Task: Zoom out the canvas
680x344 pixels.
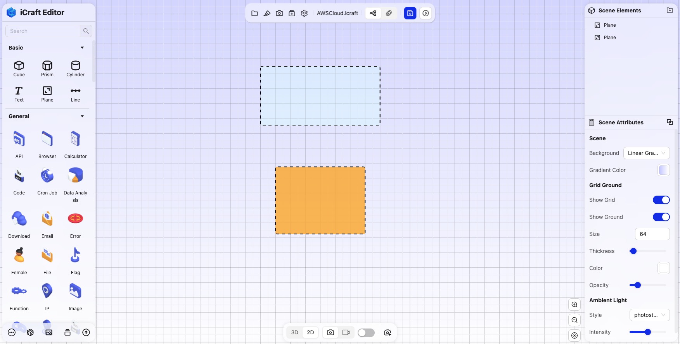Action: pos(574,320)
